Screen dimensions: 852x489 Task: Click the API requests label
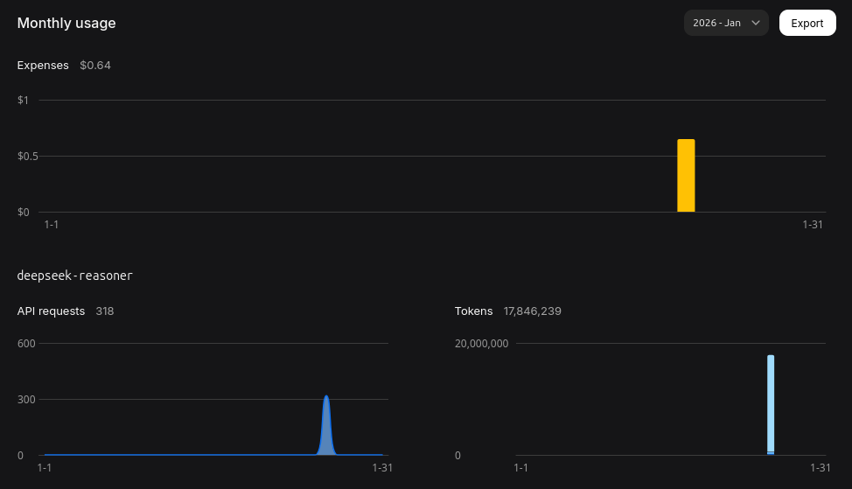[x=51, y=311]
